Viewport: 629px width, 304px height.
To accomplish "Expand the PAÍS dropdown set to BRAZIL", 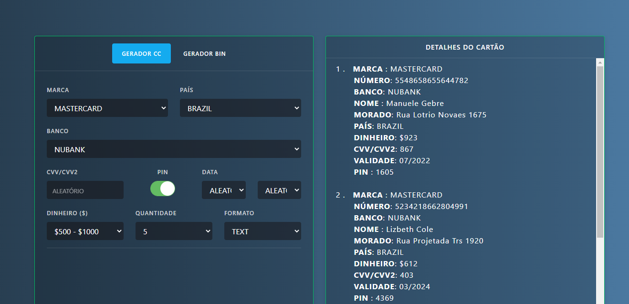I will pyautogui.click(x=241, y=108).
